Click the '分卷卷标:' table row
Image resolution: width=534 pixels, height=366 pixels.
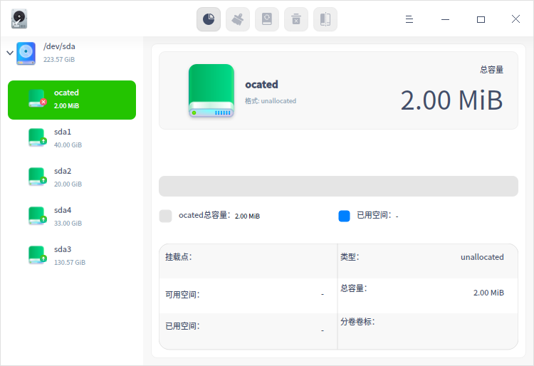(x=428, y=331)
